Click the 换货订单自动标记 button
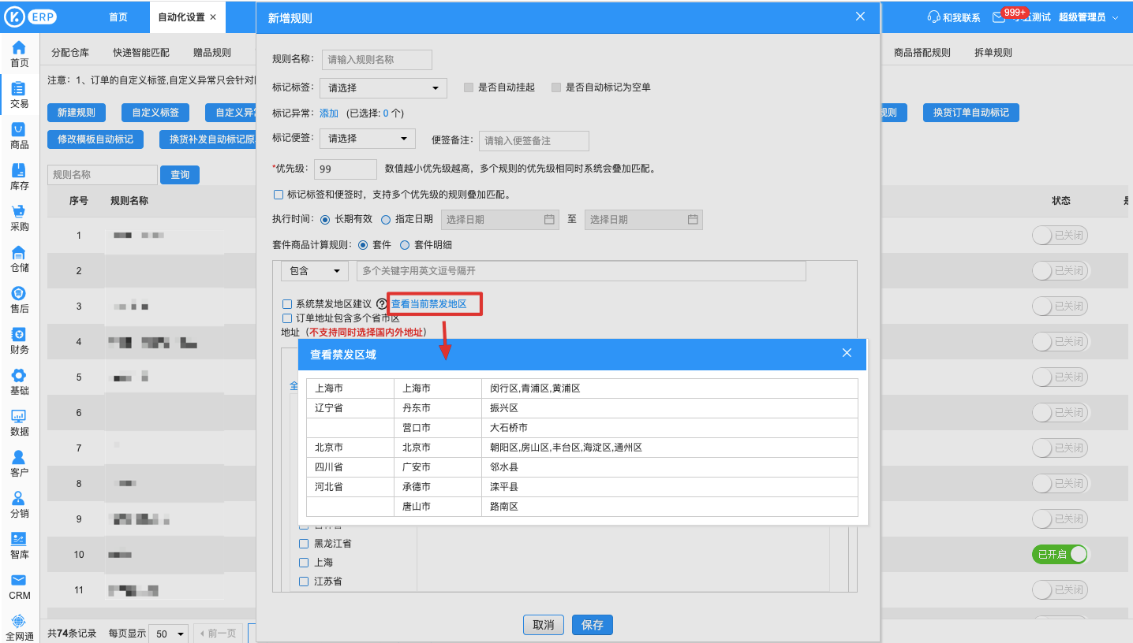 (971, 113)
